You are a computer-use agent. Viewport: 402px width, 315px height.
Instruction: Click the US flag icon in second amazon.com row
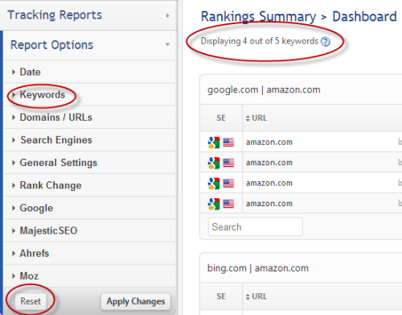coord(228,163)
